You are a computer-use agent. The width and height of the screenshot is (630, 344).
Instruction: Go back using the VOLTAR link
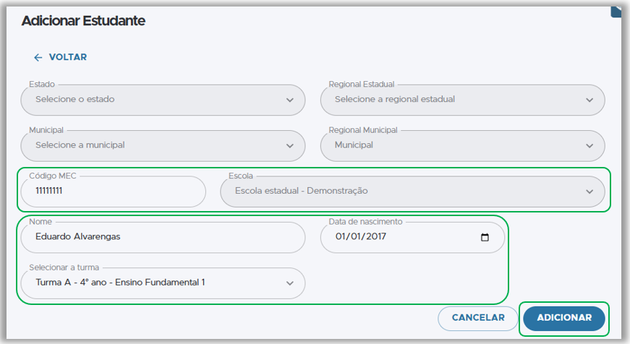pos(67,57)
